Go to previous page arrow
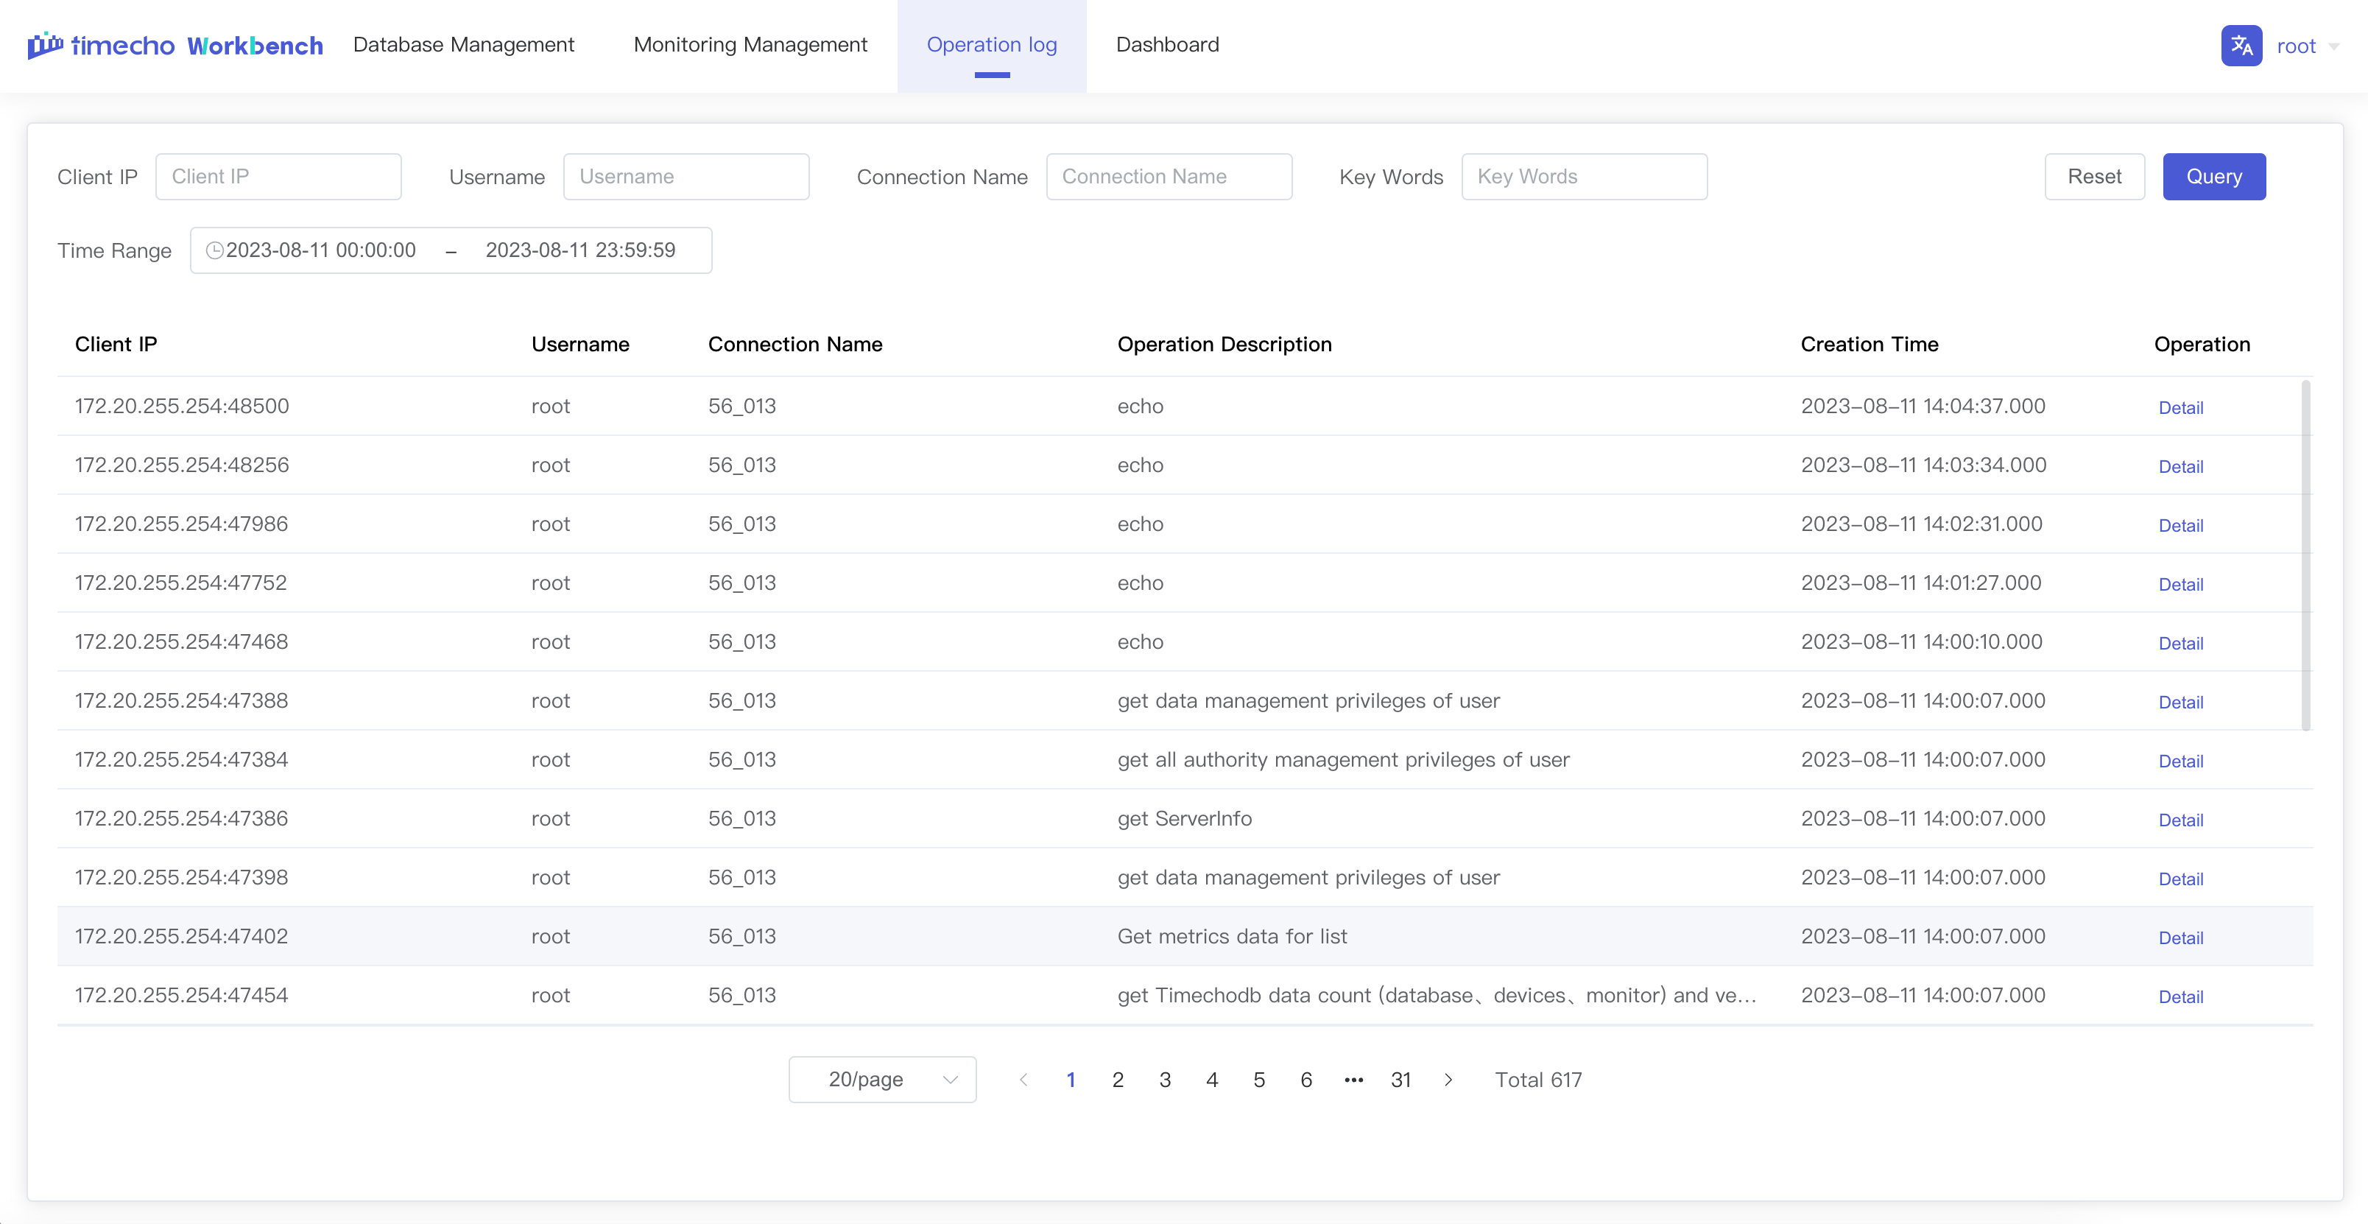The image size is (2368, 1224). [x=1023, y=1080]
